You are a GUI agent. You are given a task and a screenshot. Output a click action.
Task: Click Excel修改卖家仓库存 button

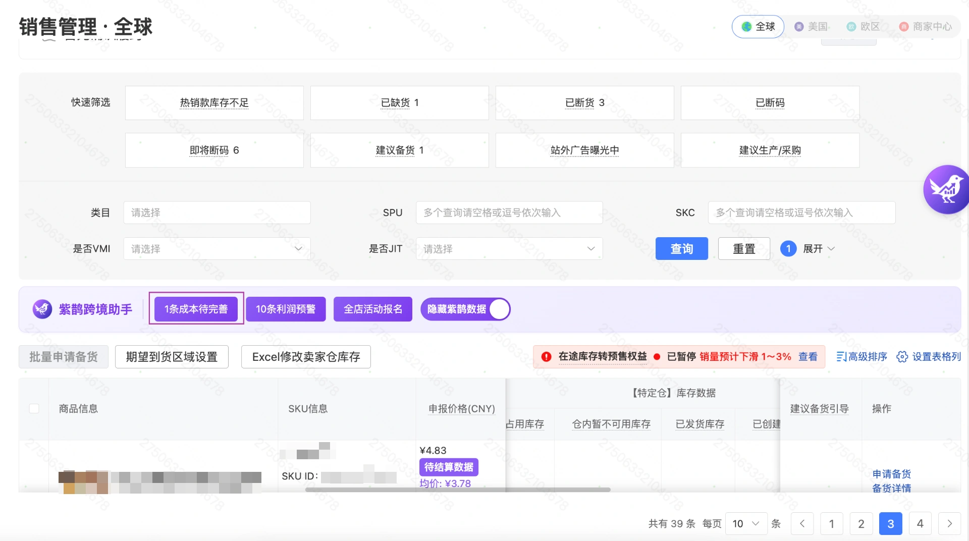pyautogui.click(x=306, y=357)
